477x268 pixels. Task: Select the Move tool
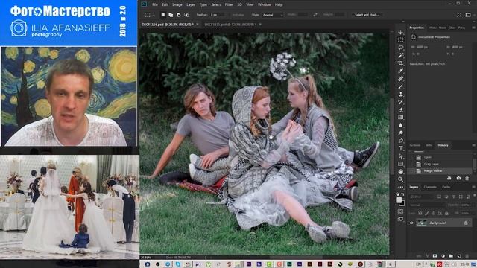click(401, 32)
